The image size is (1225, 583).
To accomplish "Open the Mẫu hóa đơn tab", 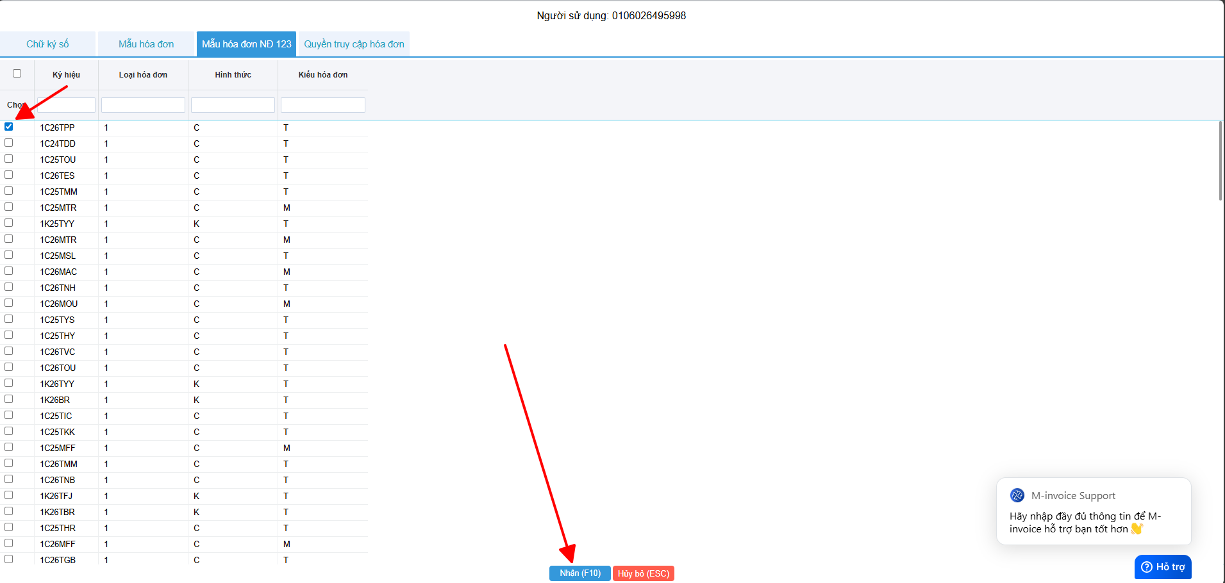I will coord(146,44).
